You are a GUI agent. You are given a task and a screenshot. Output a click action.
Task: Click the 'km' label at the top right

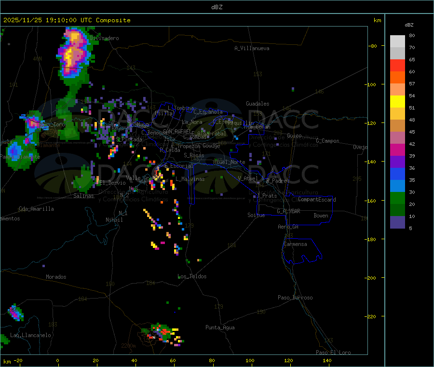(x=377, y=20)
